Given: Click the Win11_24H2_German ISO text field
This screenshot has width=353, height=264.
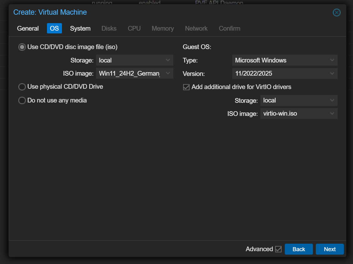Looking at the screenshot, I should 129,74.
